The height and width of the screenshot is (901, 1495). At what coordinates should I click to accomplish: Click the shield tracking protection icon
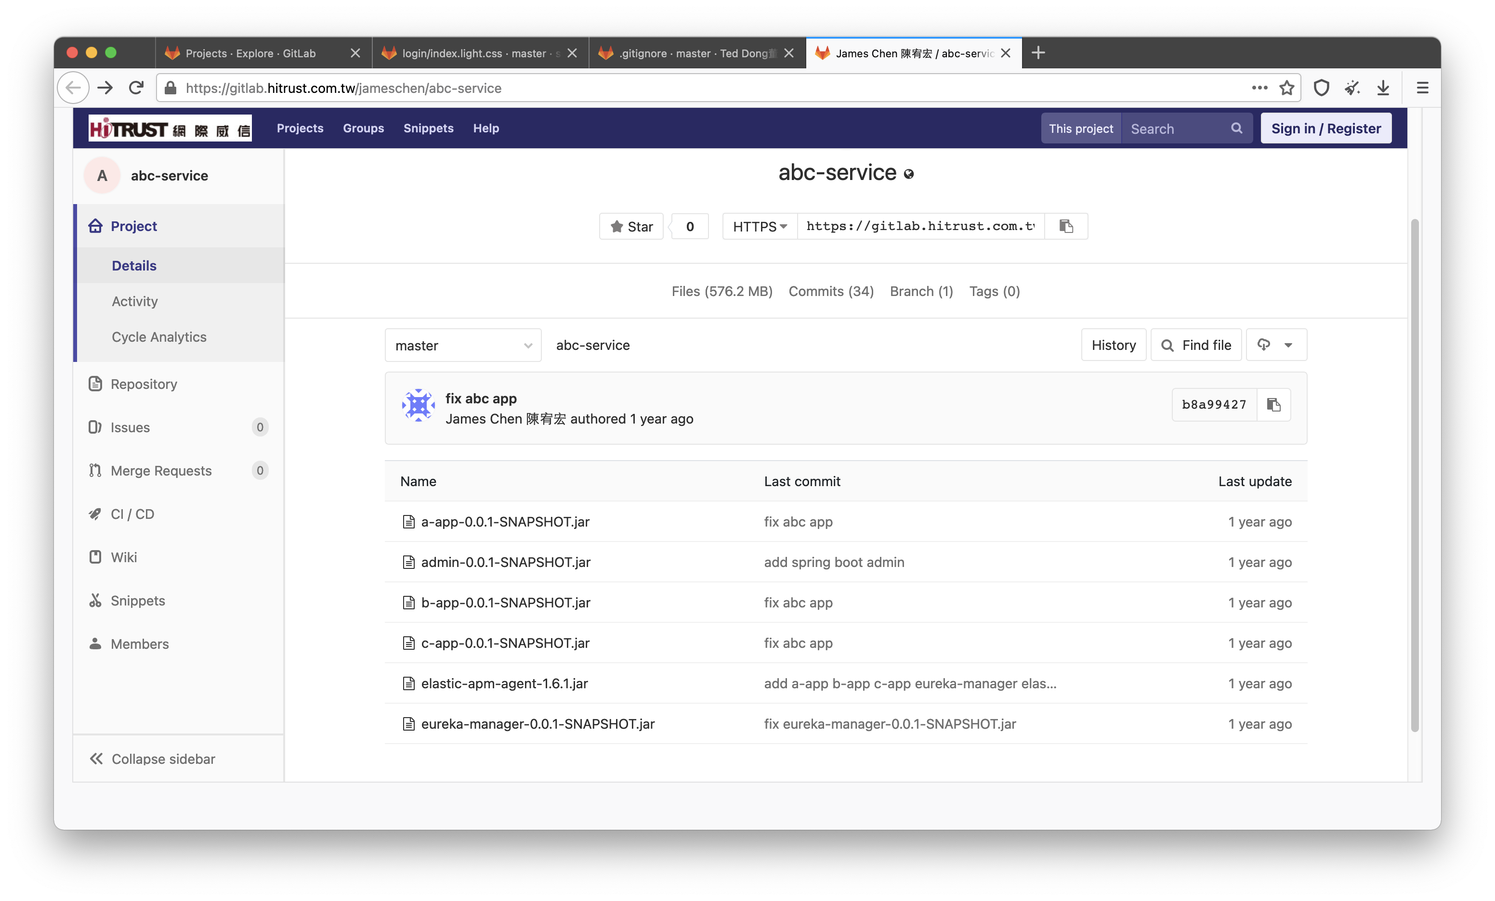click(1322, 88)
